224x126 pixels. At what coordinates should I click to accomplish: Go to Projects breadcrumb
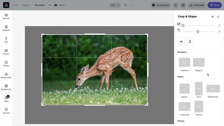click(26, 5)
